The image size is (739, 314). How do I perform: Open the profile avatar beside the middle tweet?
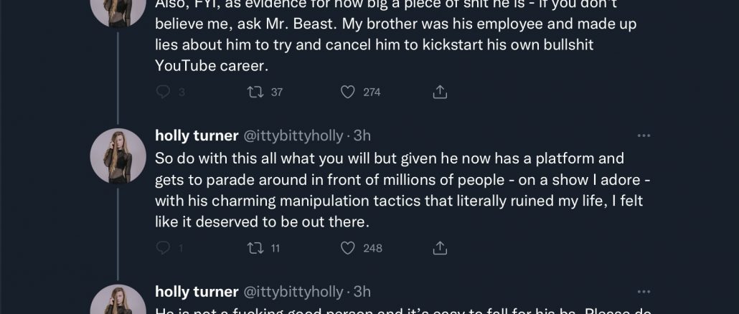coord(118,156)
